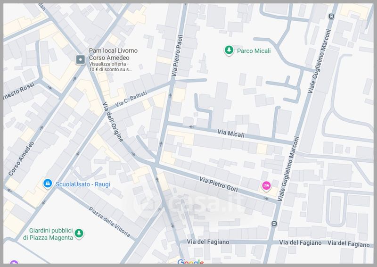Click the bus stop icon near Via del Fagiano

275,224
